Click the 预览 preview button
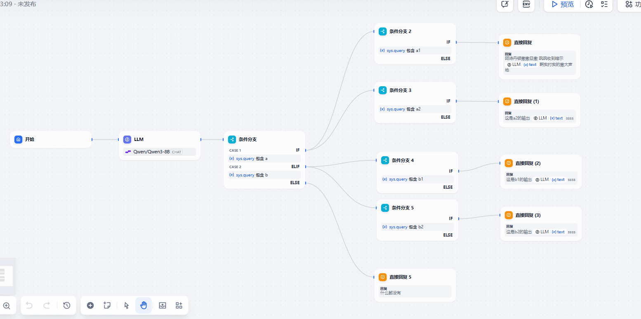The width and height of the screenshot is (641, 319). pos(563,5)
